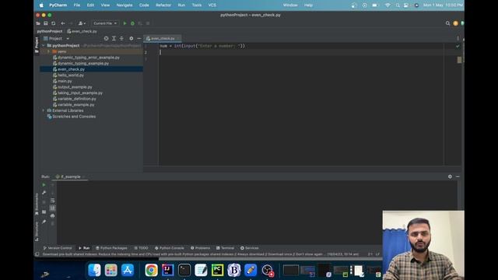Open Python Console tool window
This screenshot has width=498, height=280.
click(x=170, y=248)
